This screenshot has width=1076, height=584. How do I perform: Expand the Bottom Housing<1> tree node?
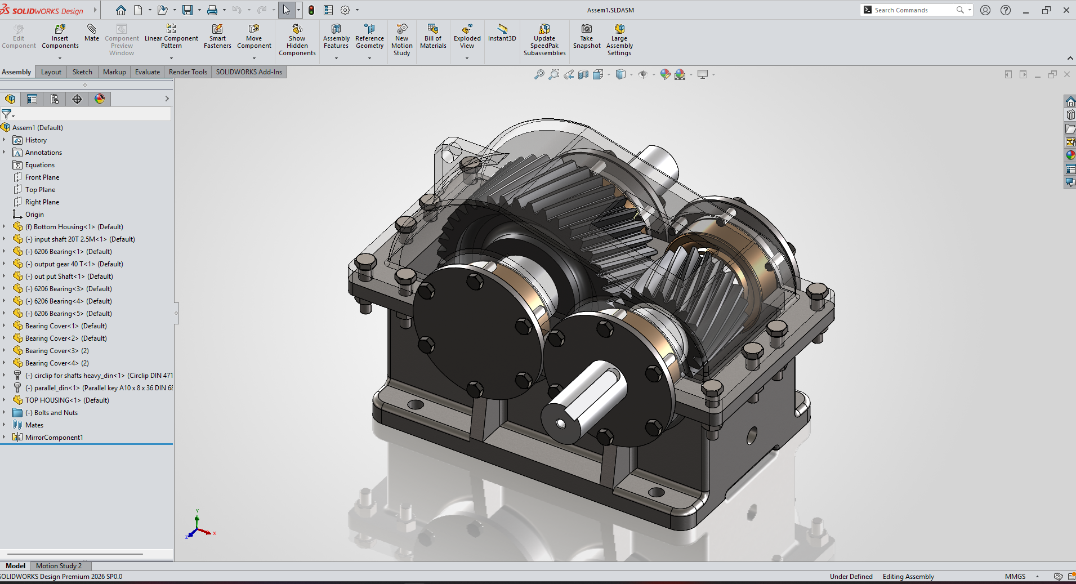(x=4, y=227)
